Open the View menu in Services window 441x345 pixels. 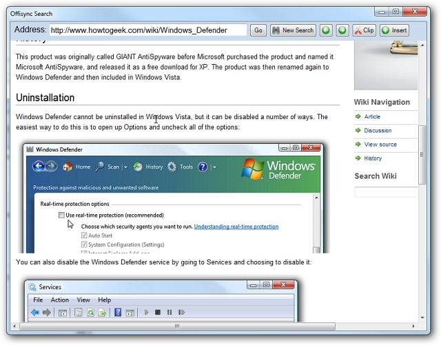[x=83, y=300]
